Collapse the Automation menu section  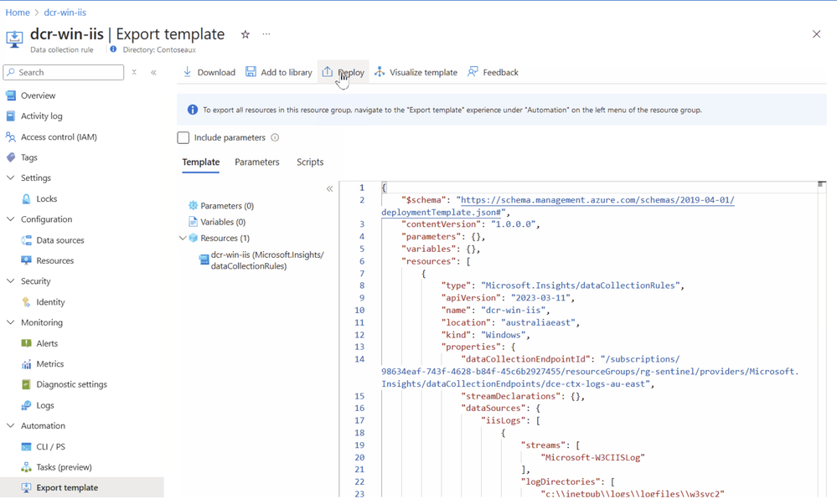click(11, 426)
